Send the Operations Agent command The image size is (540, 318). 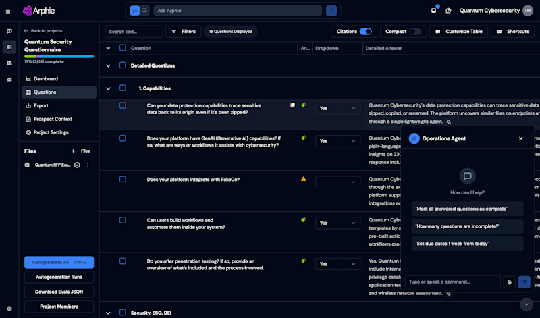pos(524,282)
